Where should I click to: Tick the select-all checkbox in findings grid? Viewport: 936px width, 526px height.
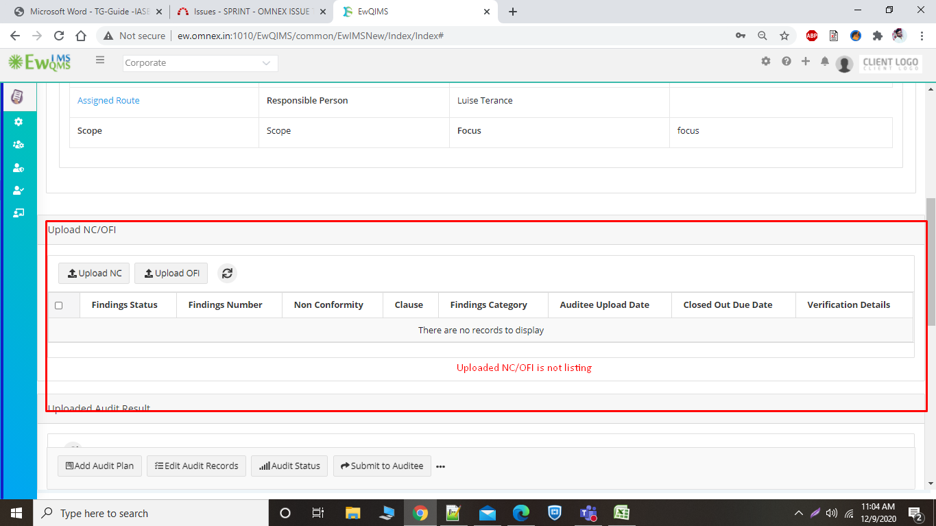click(58, 305)
